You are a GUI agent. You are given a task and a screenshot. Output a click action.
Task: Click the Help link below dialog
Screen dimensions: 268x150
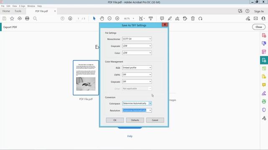(x=130, y=136)
